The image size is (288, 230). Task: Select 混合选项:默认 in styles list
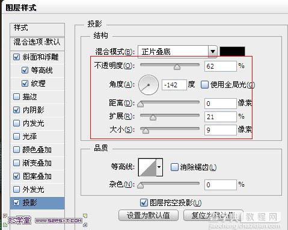click(37, 43)
